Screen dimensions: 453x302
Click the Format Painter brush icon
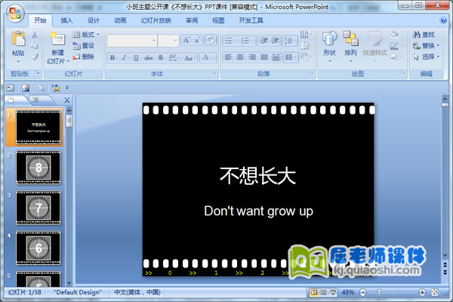[35, 57]
